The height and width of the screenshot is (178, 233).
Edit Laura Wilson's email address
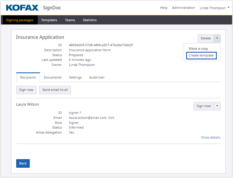(x=111, y=118)
